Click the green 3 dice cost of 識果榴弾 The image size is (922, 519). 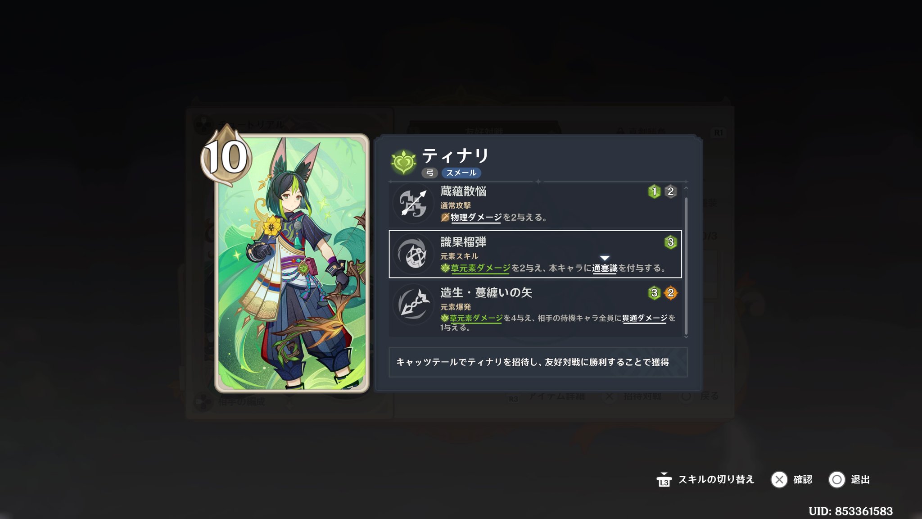coord(670,242)
